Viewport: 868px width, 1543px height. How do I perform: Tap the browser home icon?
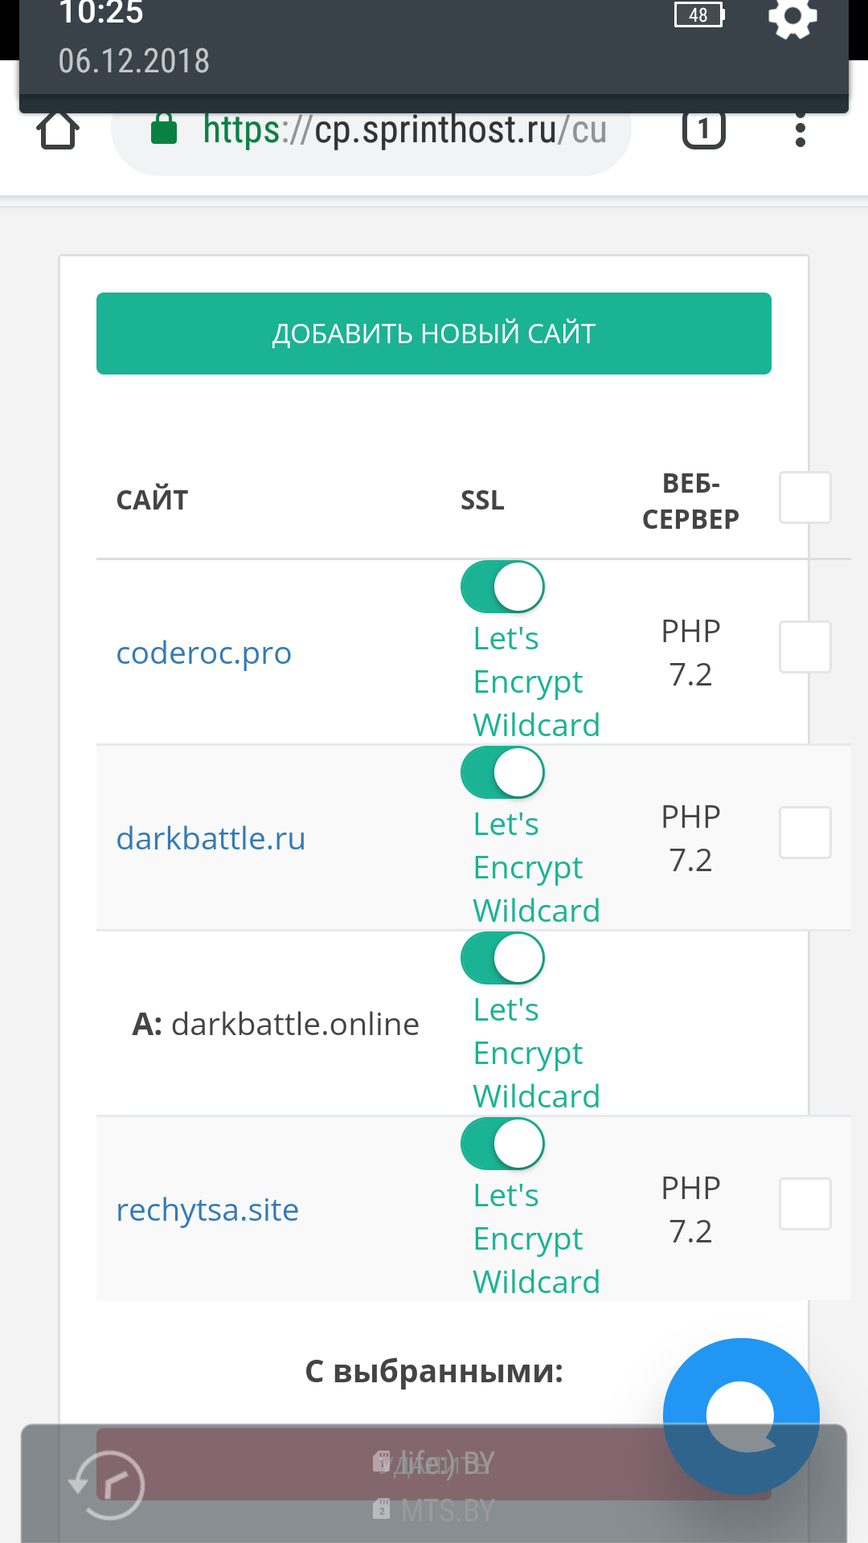point(58,130)
